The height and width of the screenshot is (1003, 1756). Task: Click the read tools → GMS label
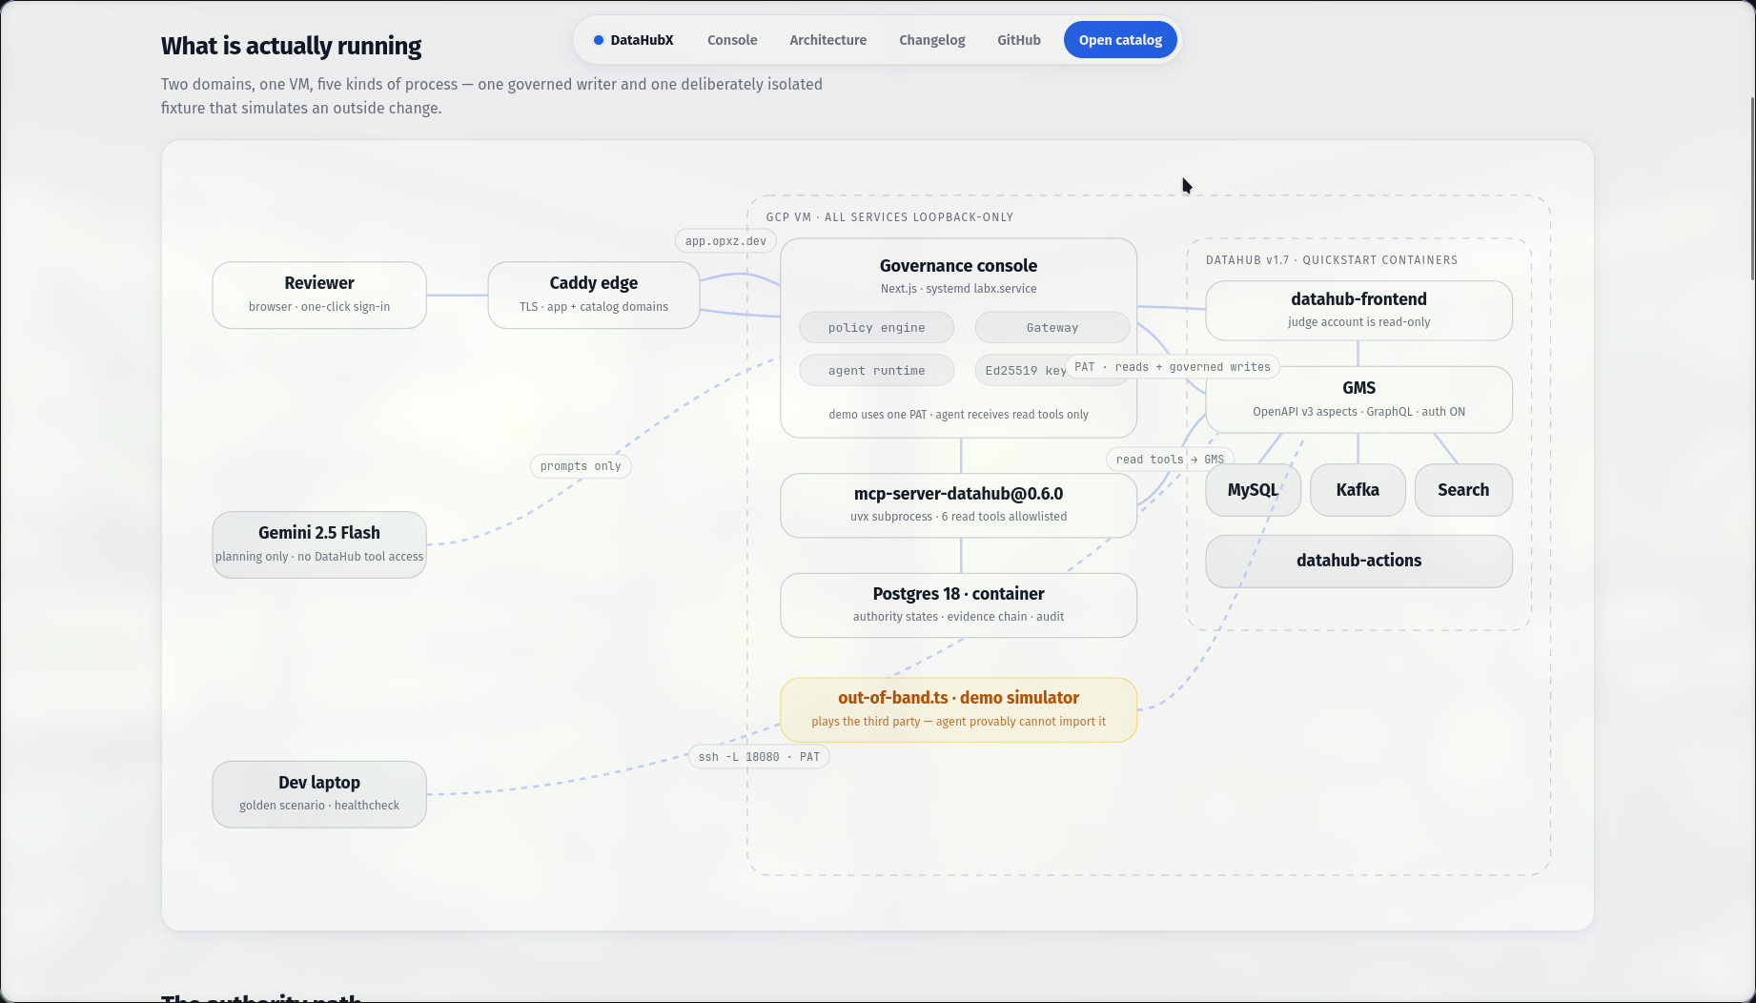1170,460
